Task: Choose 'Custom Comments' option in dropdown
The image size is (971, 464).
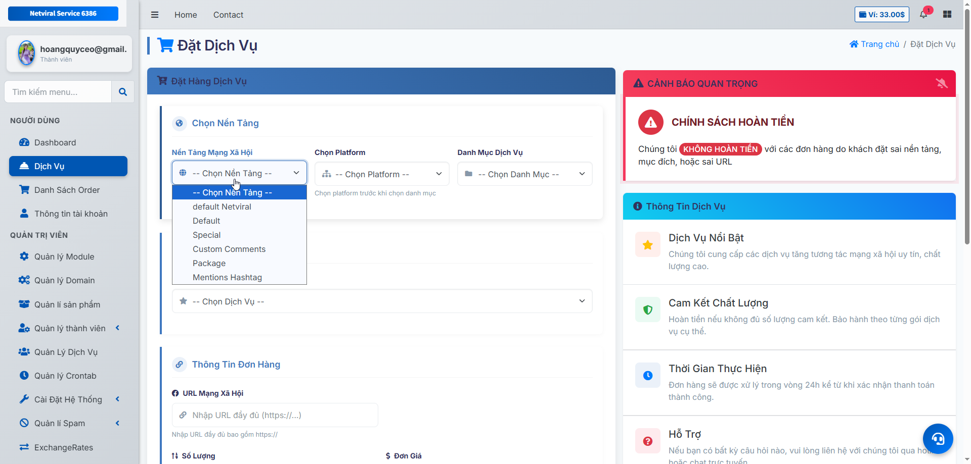Action: tap(229, 249)
